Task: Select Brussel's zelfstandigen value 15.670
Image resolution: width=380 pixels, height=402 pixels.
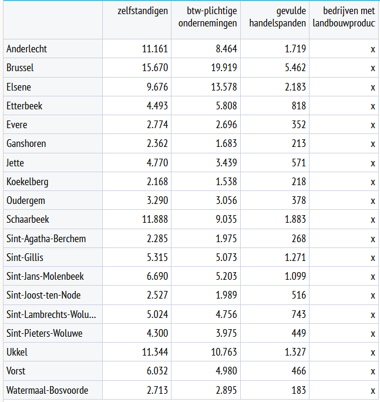Action: (x=155, y=68)
